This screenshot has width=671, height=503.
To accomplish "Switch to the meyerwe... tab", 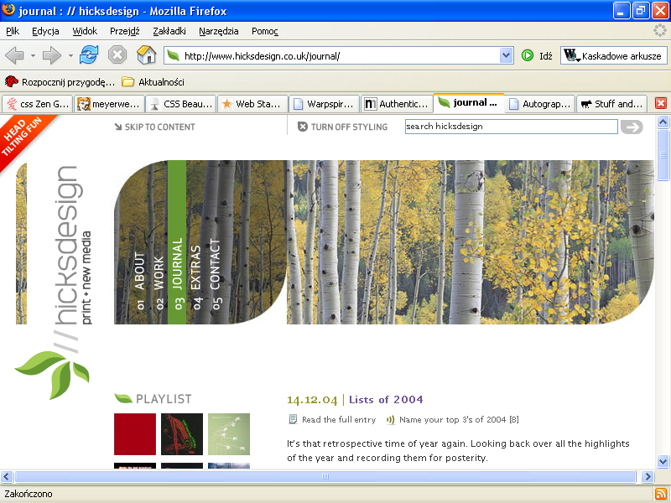I will coord(109,104).
